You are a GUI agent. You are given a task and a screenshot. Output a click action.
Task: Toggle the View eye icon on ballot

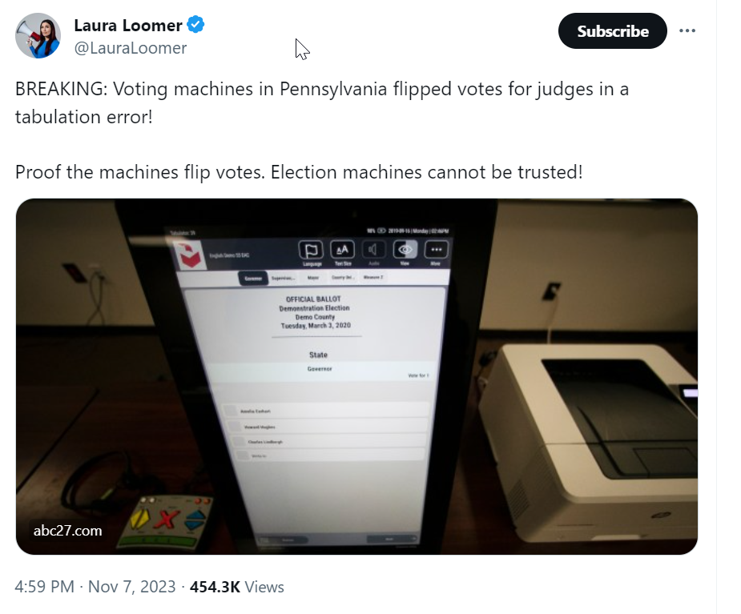405,250
